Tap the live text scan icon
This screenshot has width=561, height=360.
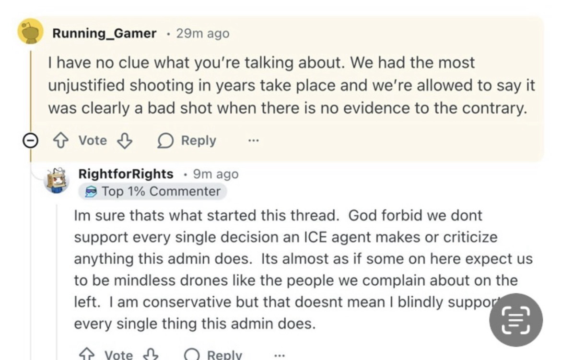(x=516, y=320)
